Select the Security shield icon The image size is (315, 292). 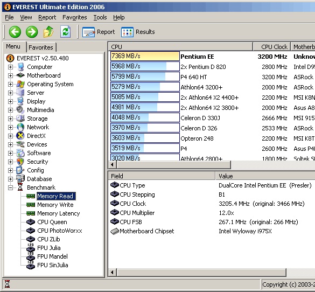[20, 162]
